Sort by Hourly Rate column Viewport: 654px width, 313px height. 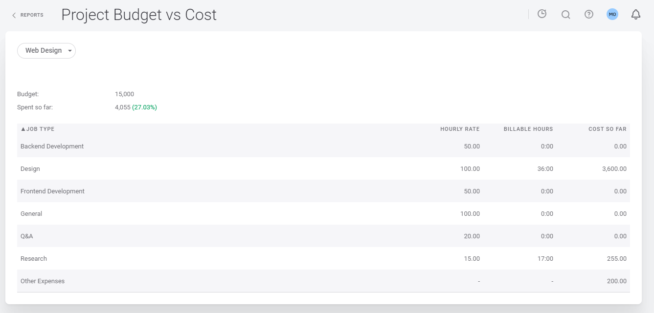point(460,129)
